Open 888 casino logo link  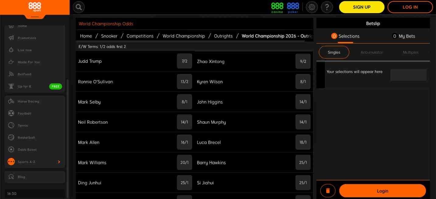(x=277, y=8)
